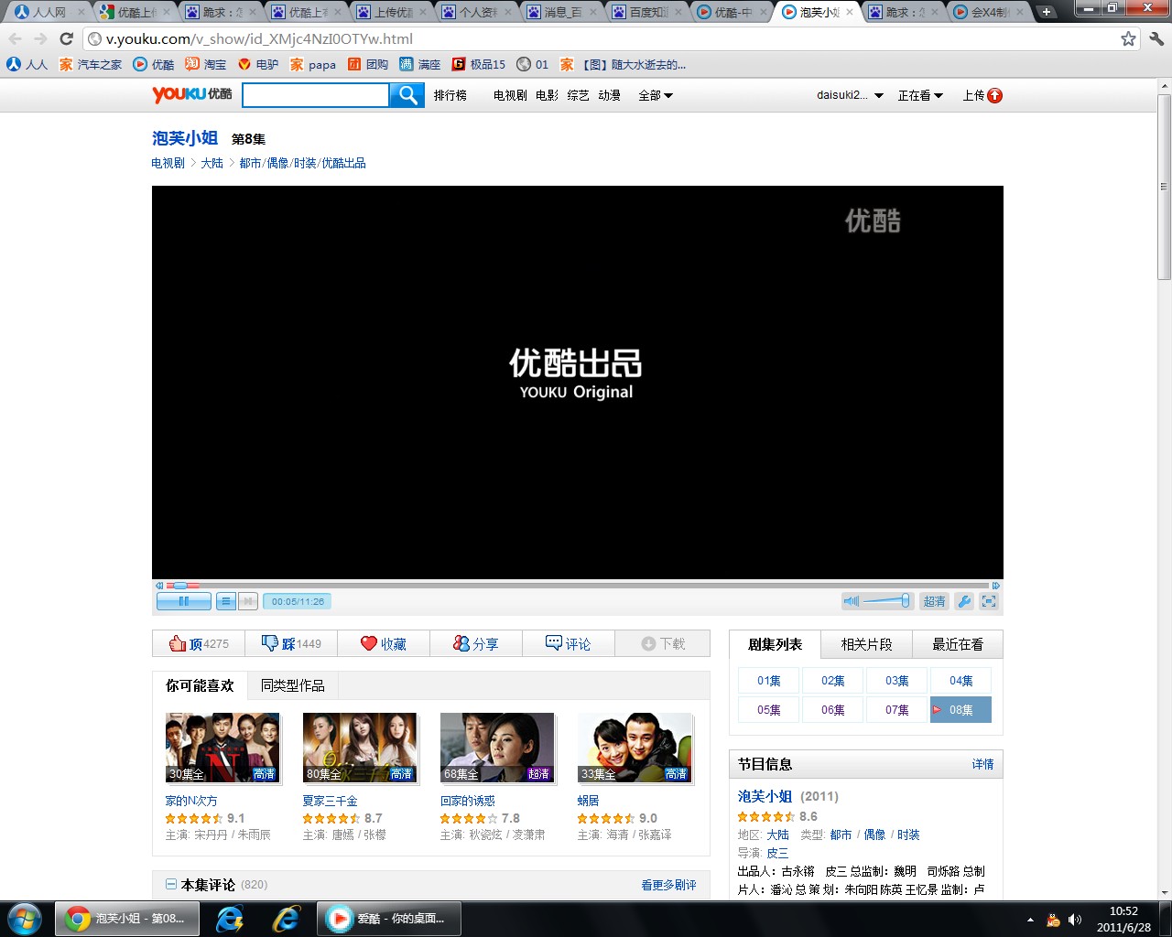Open 电影 navigation item
The image size is (1172, 937).
pos(547,95)
